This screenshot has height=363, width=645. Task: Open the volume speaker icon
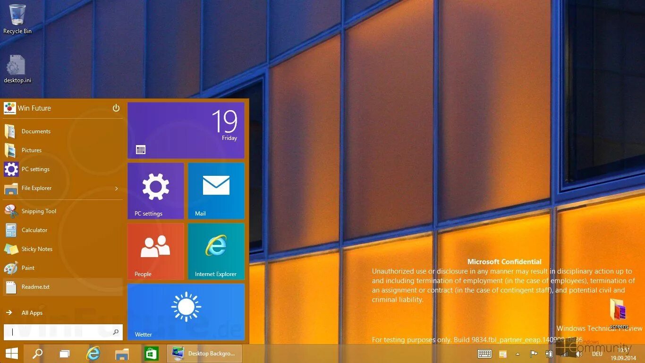coord(579,354)
